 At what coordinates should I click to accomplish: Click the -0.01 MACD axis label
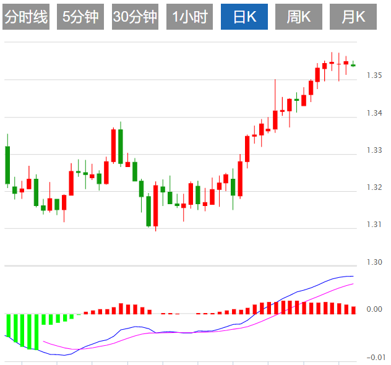(x=376, y=358)
